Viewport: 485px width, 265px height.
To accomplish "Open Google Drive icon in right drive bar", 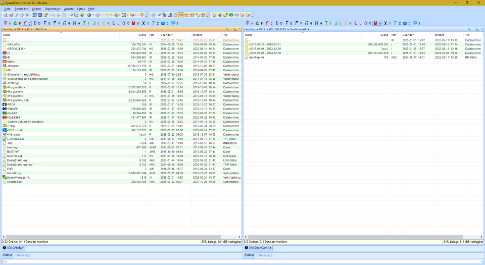I will (257, 23).
